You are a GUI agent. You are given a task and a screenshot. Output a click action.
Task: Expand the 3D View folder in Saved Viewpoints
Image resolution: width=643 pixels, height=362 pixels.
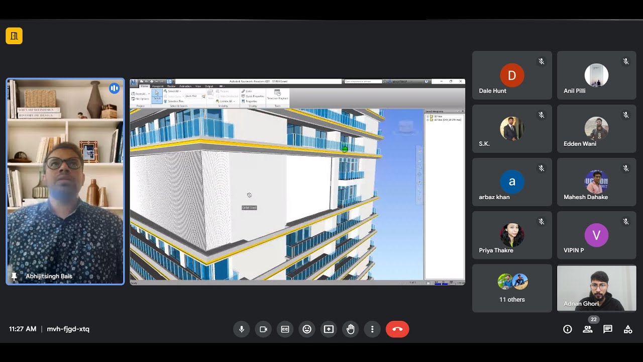point(427,117)
